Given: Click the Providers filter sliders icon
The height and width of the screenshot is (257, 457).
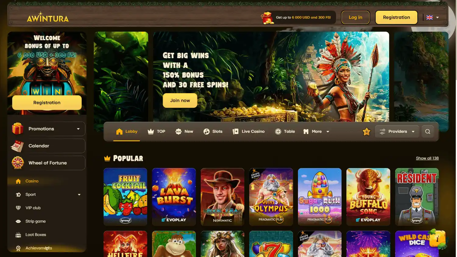Looking at the screenshot, I should 382,132.
